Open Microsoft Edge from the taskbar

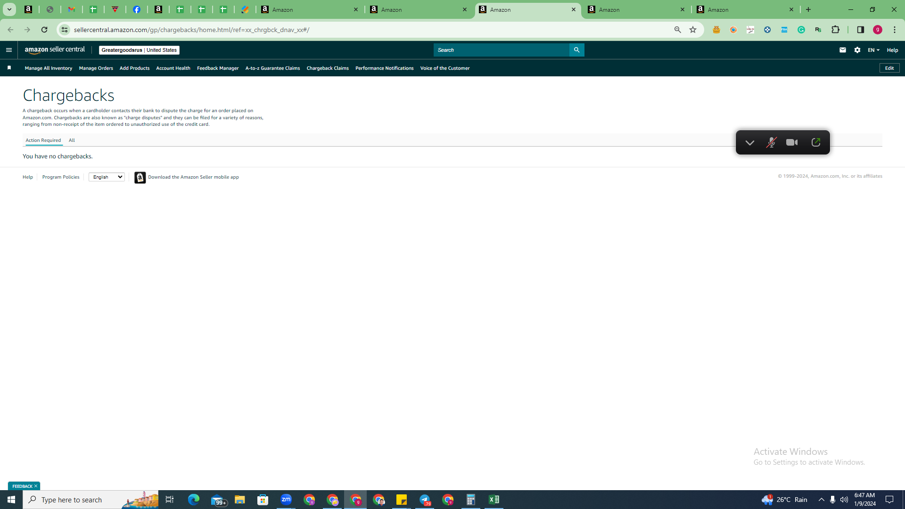[x=194, y=500]
